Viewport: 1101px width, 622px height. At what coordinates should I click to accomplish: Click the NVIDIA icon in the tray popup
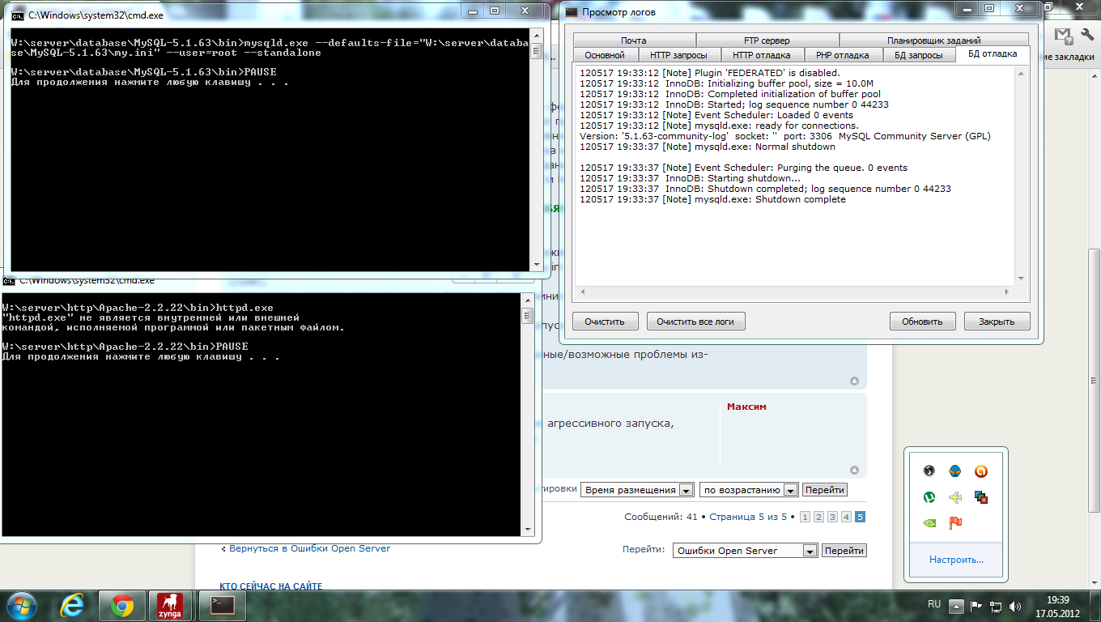930,523
